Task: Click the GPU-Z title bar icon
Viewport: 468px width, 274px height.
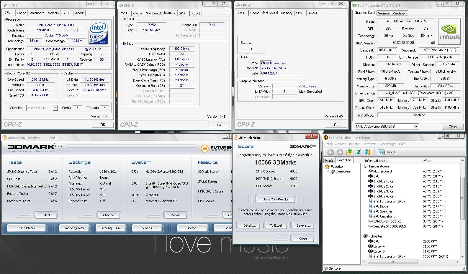Action: tap(354, 5)
